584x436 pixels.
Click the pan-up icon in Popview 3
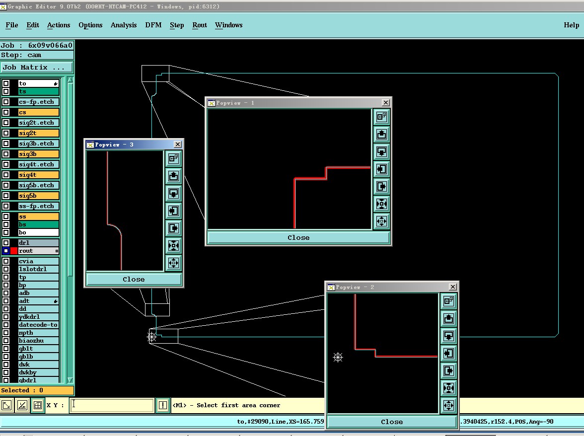[x=174, y=176]
